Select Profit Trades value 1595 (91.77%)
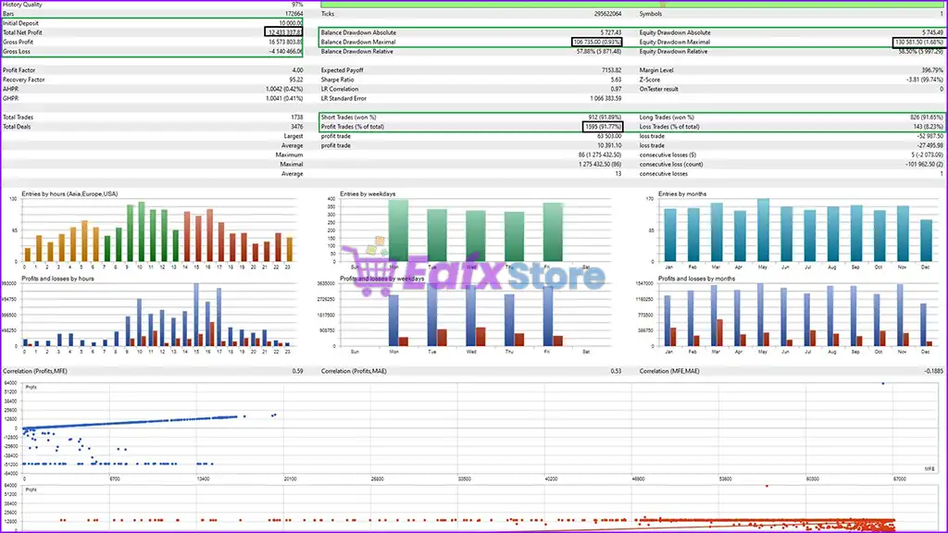Screen dimensions: 948x533 (x=602, y=127)
